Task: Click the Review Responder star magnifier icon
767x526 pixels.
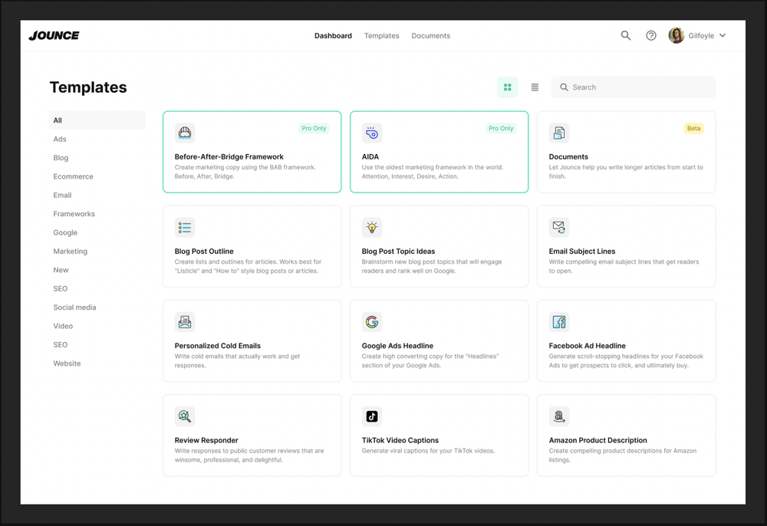Action: point(185,416)
